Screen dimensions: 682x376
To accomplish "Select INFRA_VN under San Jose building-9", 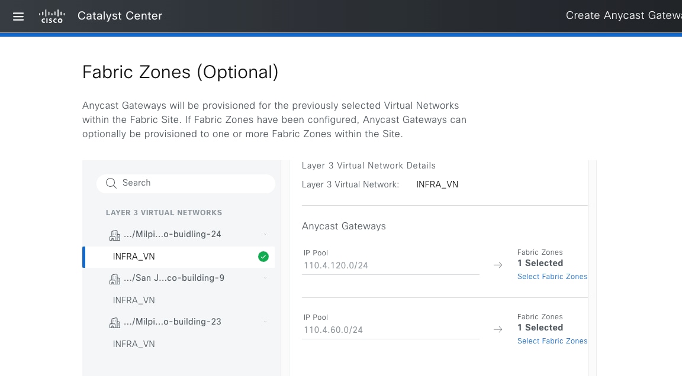I will tap(134, 300).
